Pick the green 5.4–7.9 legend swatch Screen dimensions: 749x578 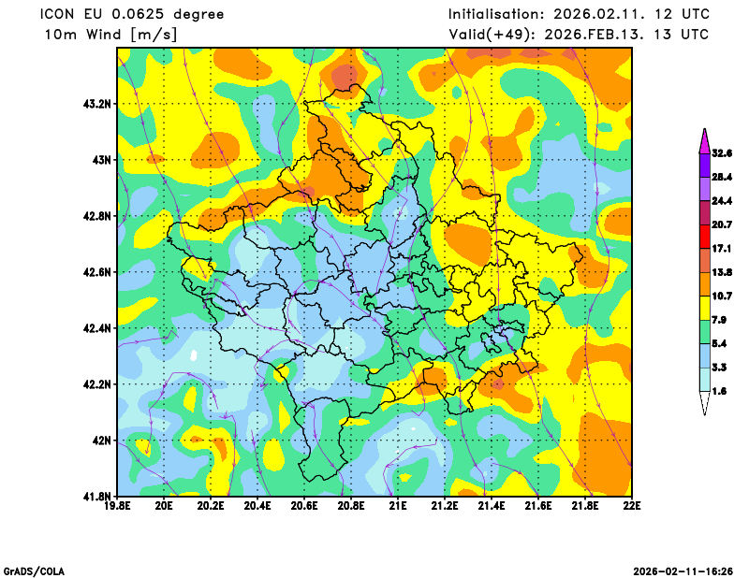703,332
